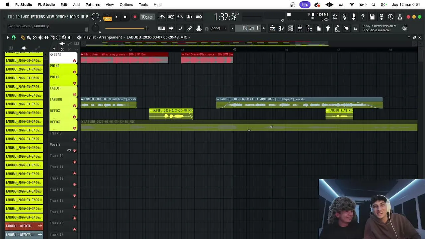Open the Channel rack view from toolbar

291,28
